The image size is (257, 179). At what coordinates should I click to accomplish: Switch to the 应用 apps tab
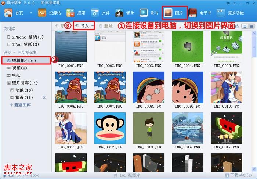(x=76, y=13)
